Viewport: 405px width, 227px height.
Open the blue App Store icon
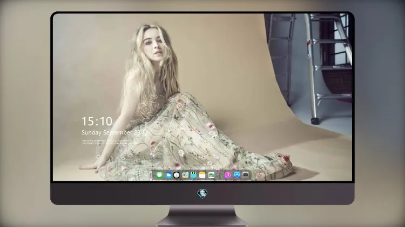[x=237, y=175]
